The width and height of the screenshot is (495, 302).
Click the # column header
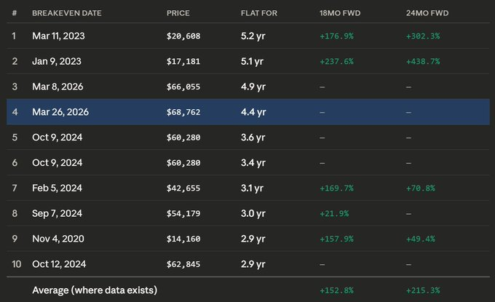(x=13, y=13)
